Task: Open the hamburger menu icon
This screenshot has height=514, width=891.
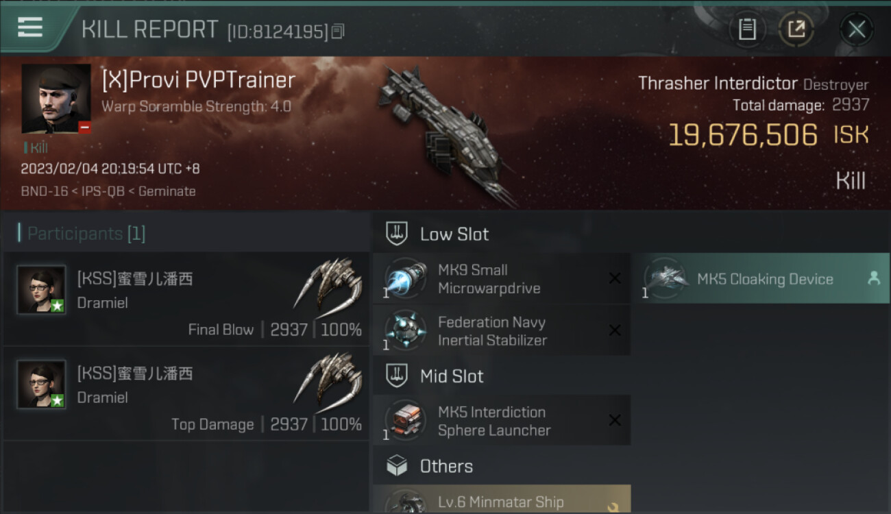Action: coord(30,27)
